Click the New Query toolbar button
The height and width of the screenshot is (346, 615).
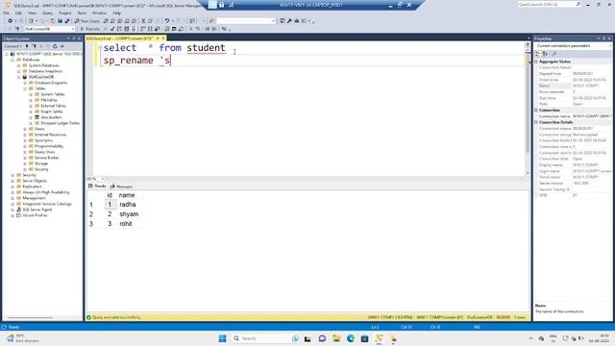87,21
